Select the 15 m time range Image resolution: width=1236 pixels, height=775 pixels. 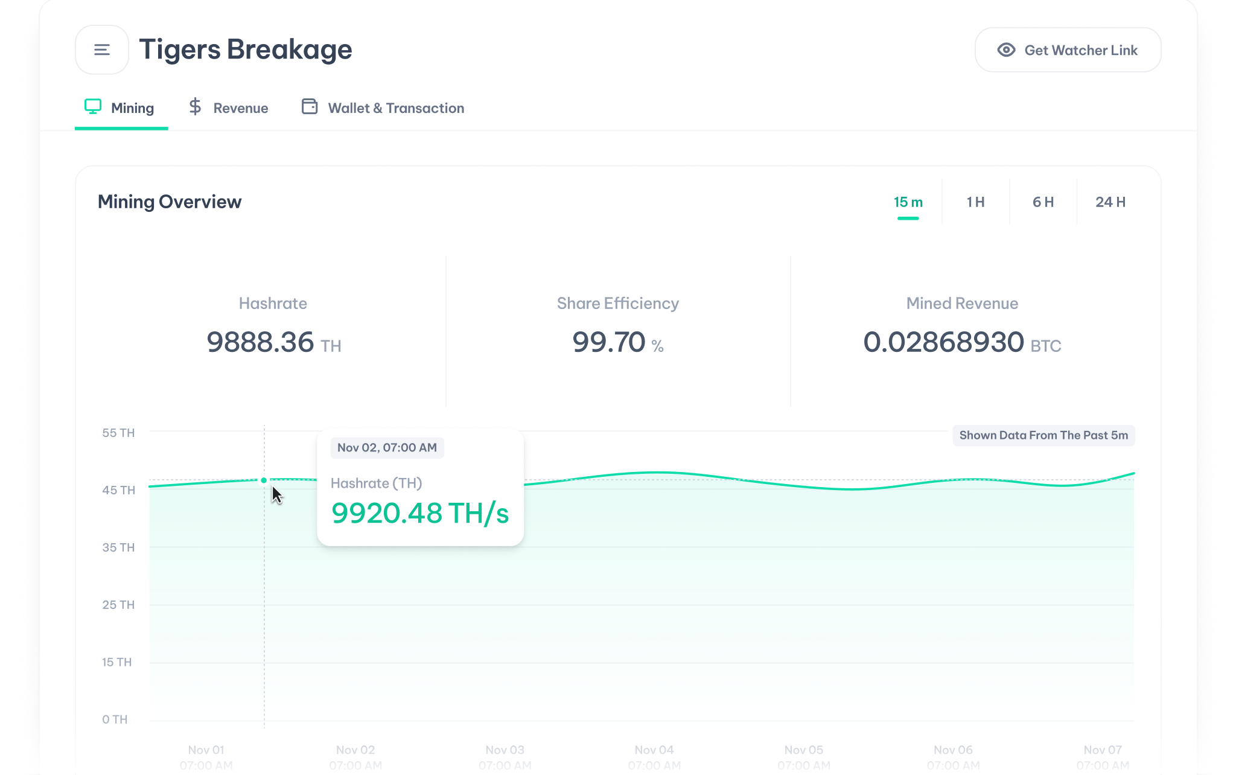(908, 202)
